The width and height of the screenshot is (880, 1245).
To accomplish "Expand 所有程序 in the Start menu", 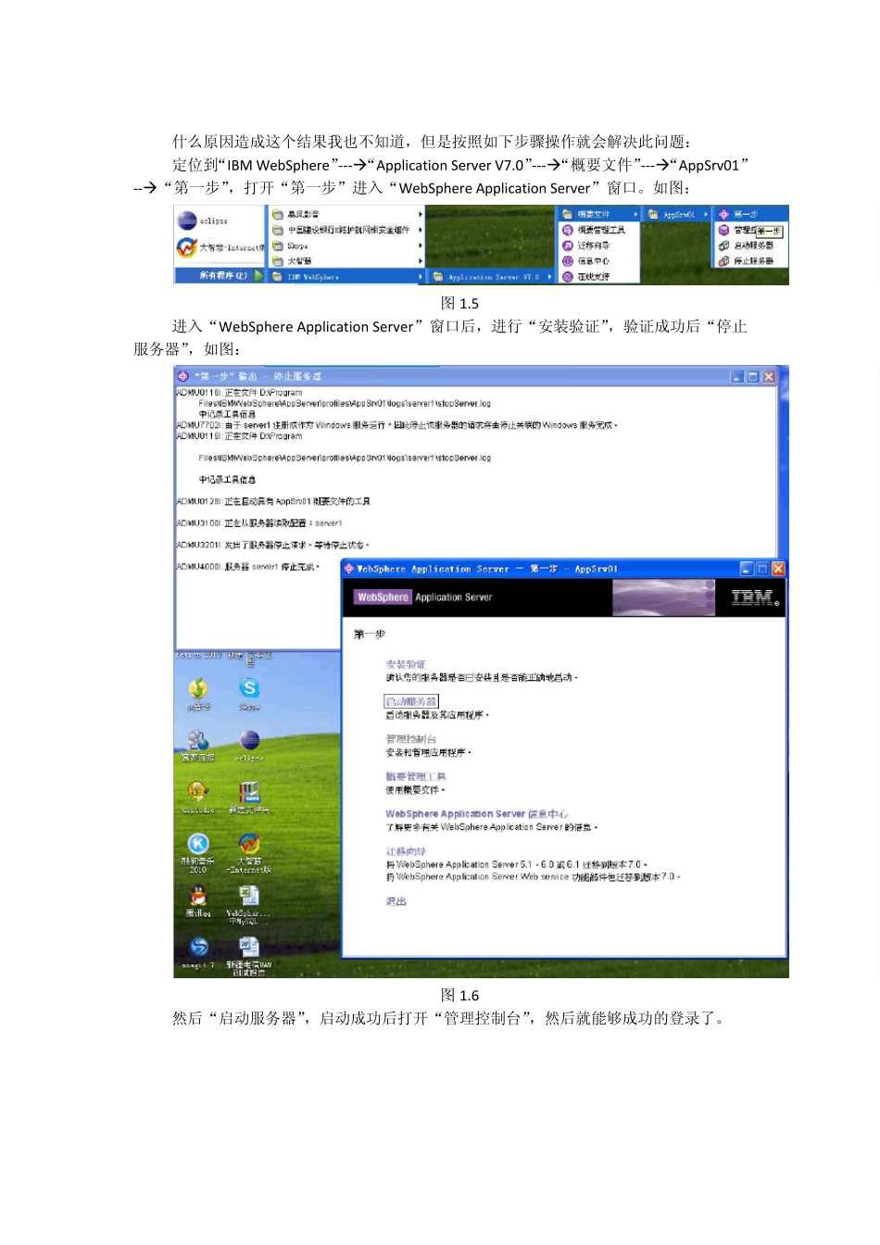I will click(223, 275).
